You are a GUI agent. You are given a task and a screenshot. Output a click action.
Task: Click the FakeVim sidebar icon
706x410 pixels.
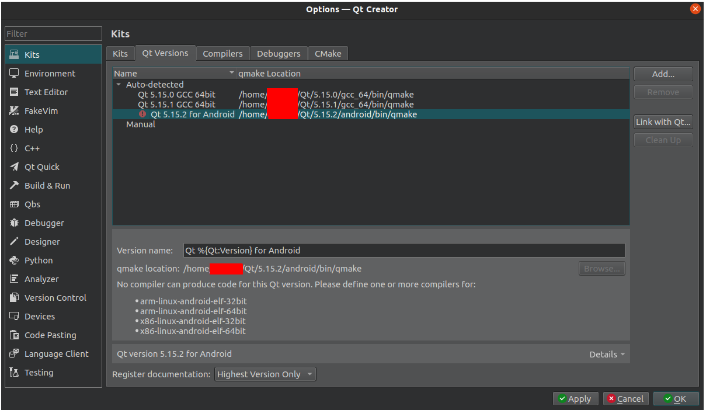(15, 110)
